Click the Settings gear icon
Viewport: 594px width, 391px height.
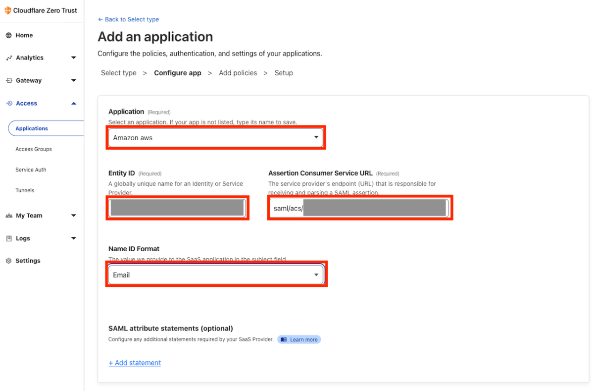(x=8, y=261)
